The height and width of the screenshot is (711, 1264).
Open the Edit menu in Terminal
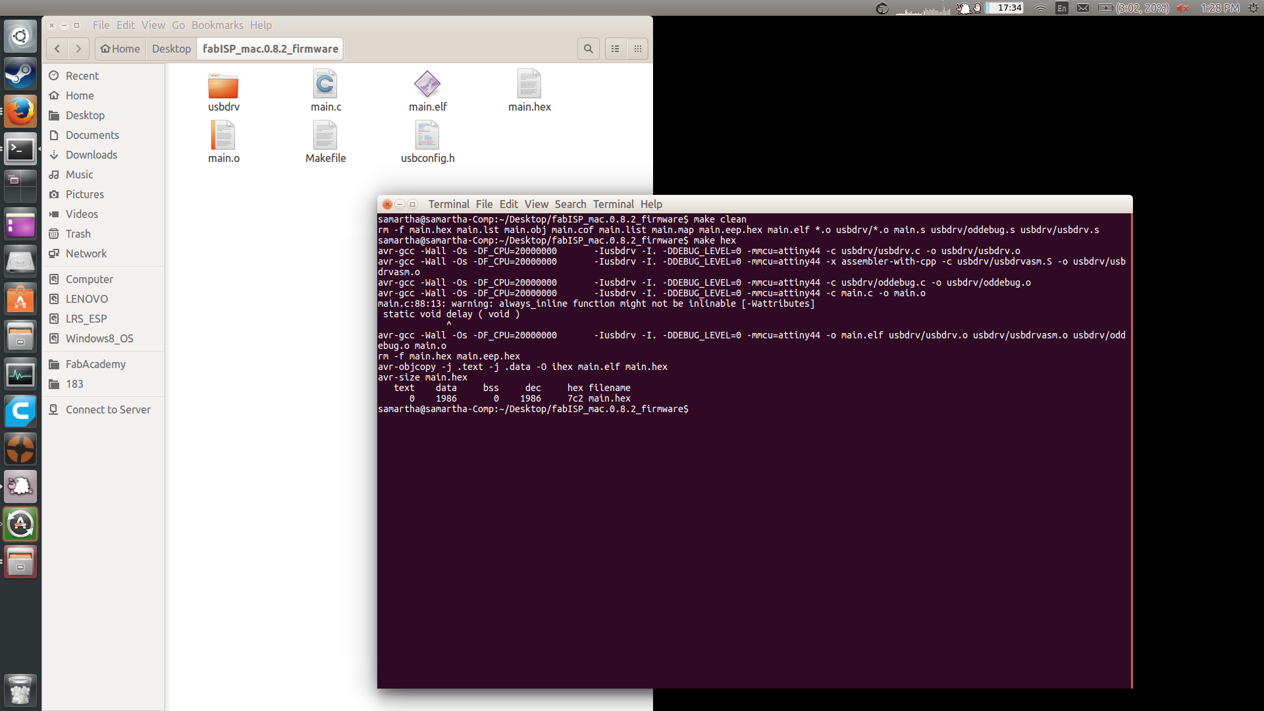click(508, 204)
